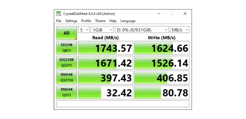Image resolution: width=246 pixels, height=119 pixels.
Task: Close the CrystalDiskMark window
Action: point(185,13)
